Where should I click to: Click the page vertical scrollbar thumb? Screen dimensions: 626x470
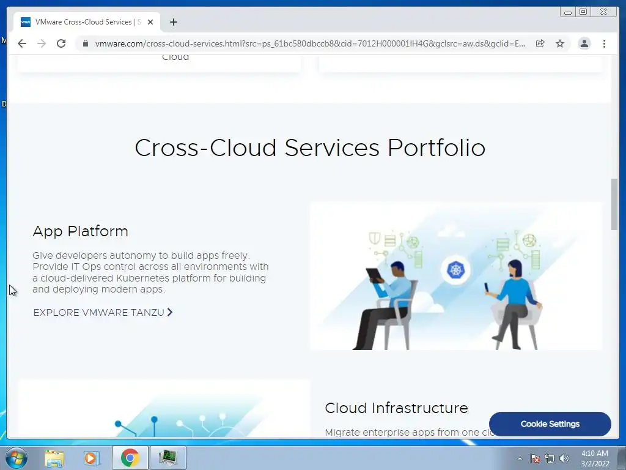[x=614, y=204]
